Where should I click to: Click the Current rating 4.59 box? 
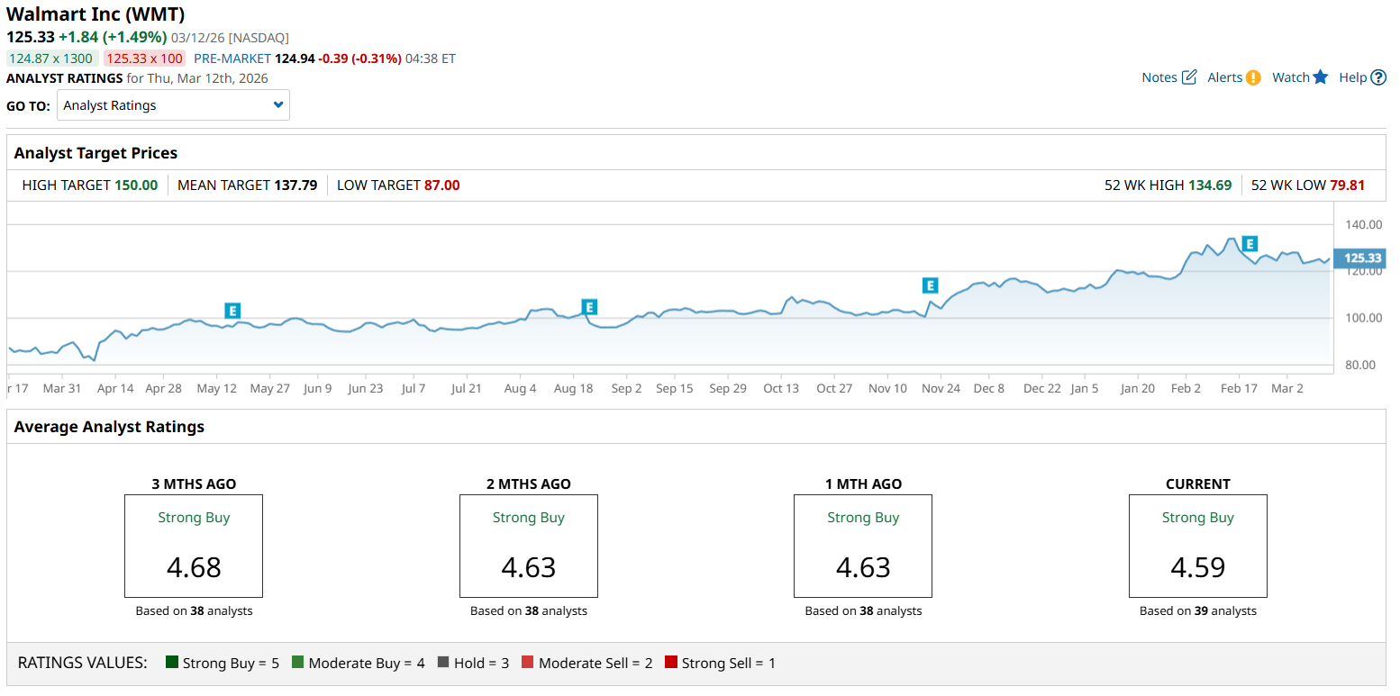click(1197, 546)
